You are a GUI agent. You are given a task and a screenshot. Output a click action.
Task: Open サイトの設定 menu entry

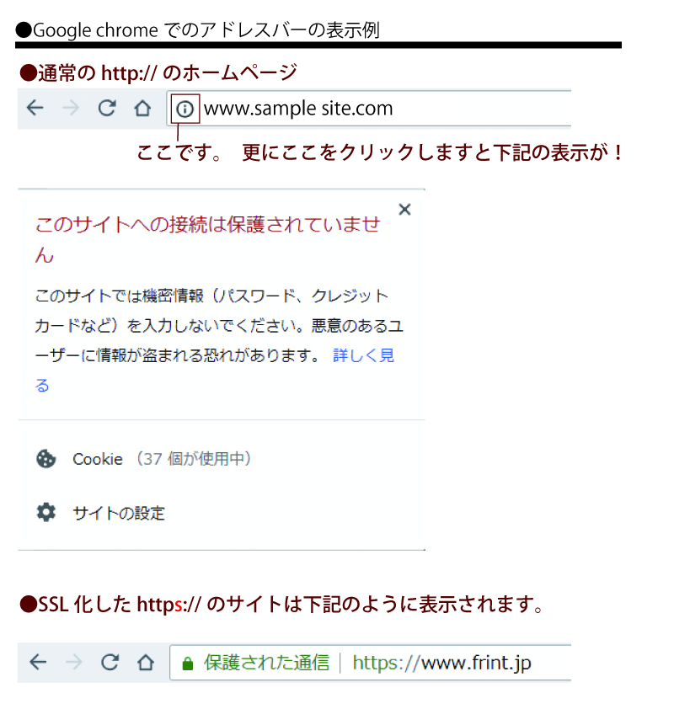(119, 513)
